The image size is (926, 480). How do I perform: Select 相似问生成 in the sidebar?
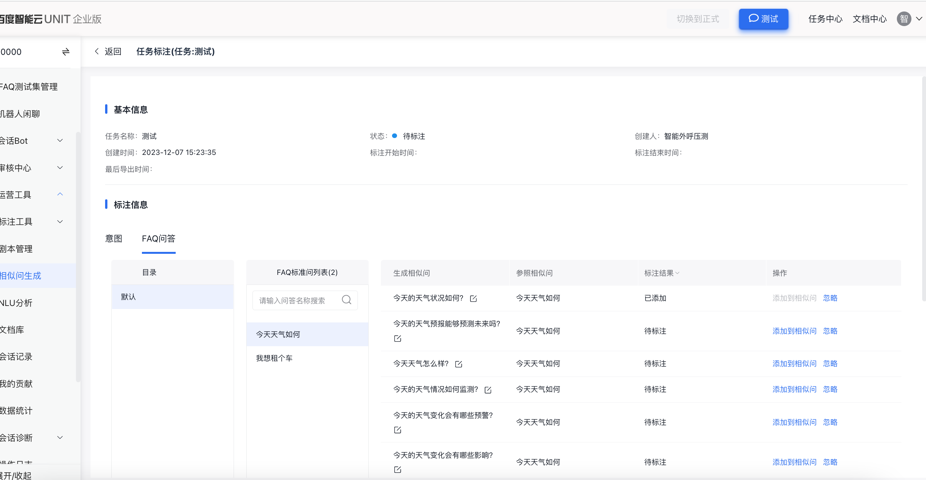38,276
